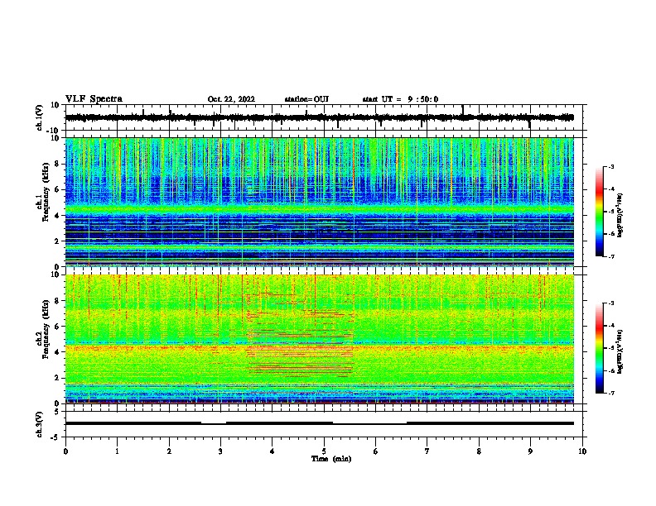Click the "5" tick of ch.3(V) axis

(58, 412)
